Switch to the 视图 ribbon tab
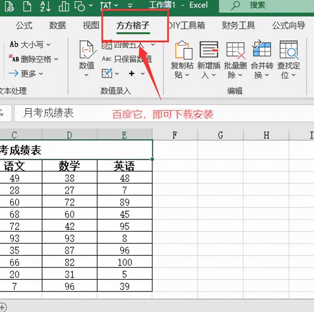The height and width of the screenshot is (312, 314). (91, 25)
